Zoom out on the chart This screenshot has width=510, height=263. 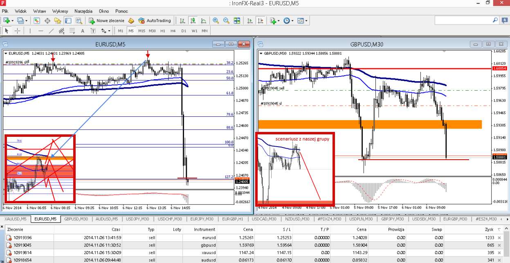[x=226, y=20]
